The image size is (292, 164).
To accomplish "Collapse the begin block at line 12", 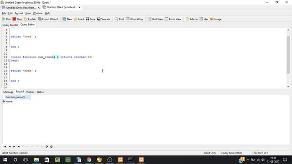I will click(9, 61).
